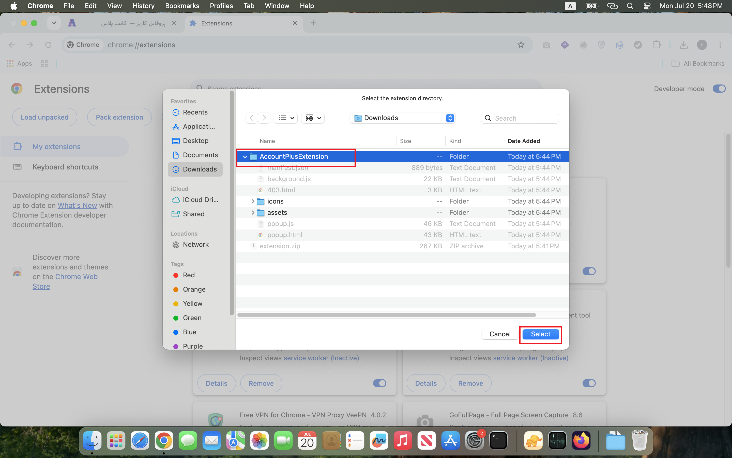Click Load unpacked button

pos(45,117)
